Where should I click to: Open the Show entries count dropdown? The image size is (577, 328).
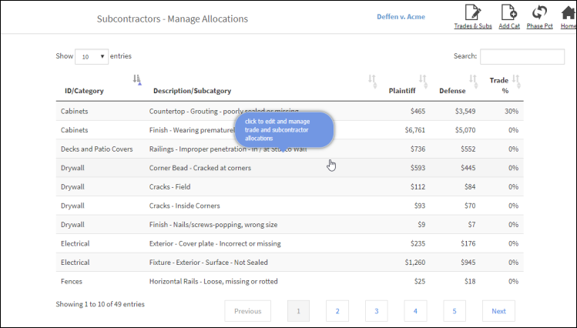pyautogui.click(x=92, y=57)
